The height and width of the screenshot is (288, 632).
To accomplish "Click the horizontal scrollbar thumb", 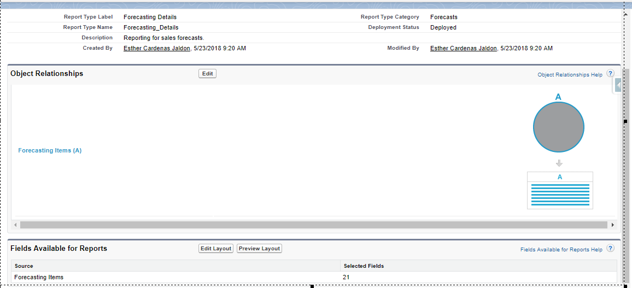I will [x=314, y=225].
